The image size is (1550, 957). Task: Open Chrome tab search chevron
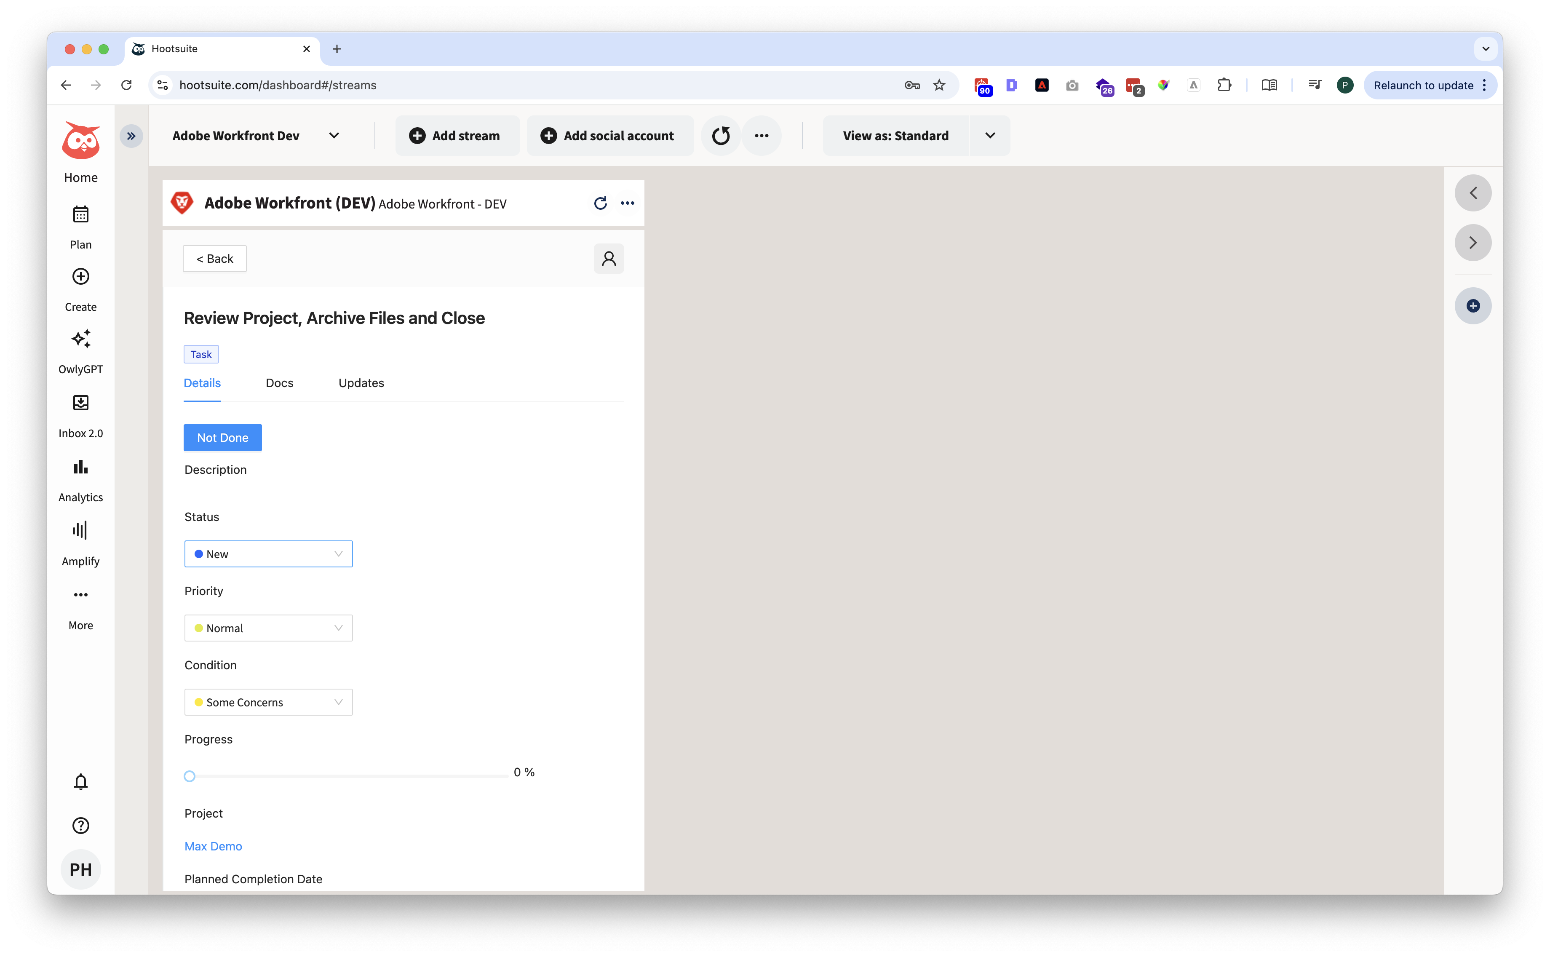tap(1486, 49)
